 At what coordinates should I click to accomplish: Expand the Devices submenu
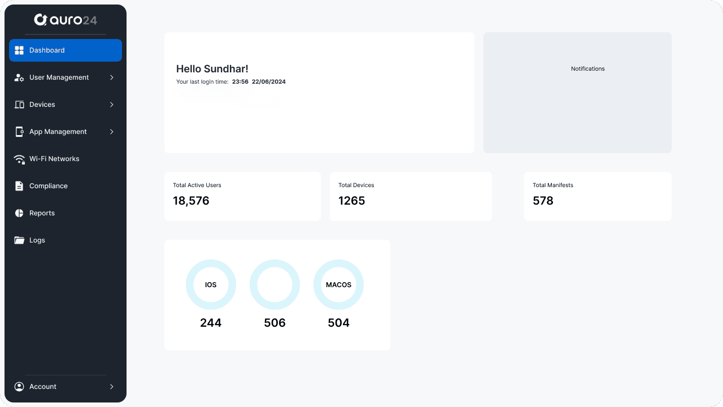(x=111, y=105)
